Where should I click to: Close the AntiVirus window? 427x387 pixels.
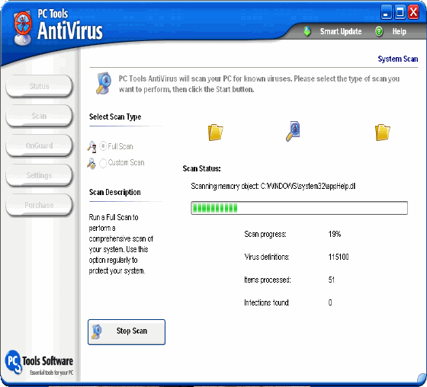point(413,12)
